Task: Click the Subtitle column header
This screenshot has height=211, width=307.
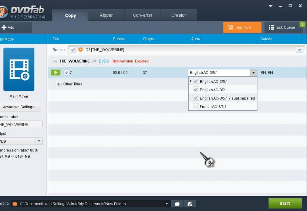Action: (x=266, y=39)
